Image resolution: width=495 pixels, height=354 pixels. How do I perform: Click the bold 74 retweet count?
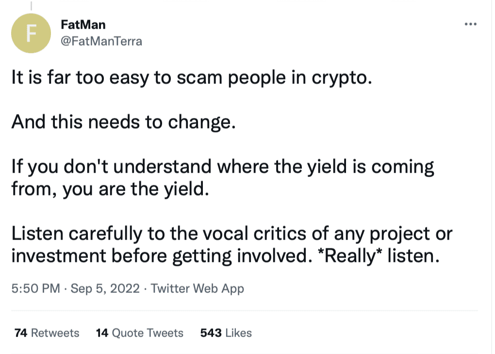(x=21, y=333)
